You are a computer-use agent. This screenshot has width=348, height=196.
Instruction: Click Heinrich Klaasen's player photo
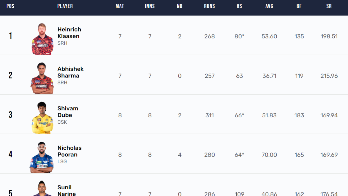coord(42,39)
